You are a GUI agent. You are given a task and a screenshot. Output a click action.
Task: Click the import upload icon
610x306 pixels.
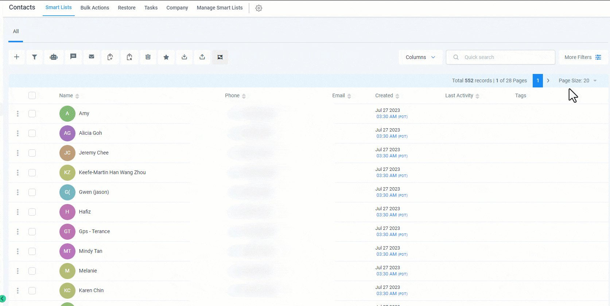202,57
